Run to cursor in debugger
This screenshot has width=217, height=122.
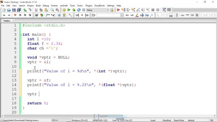(x=123, y=10)
